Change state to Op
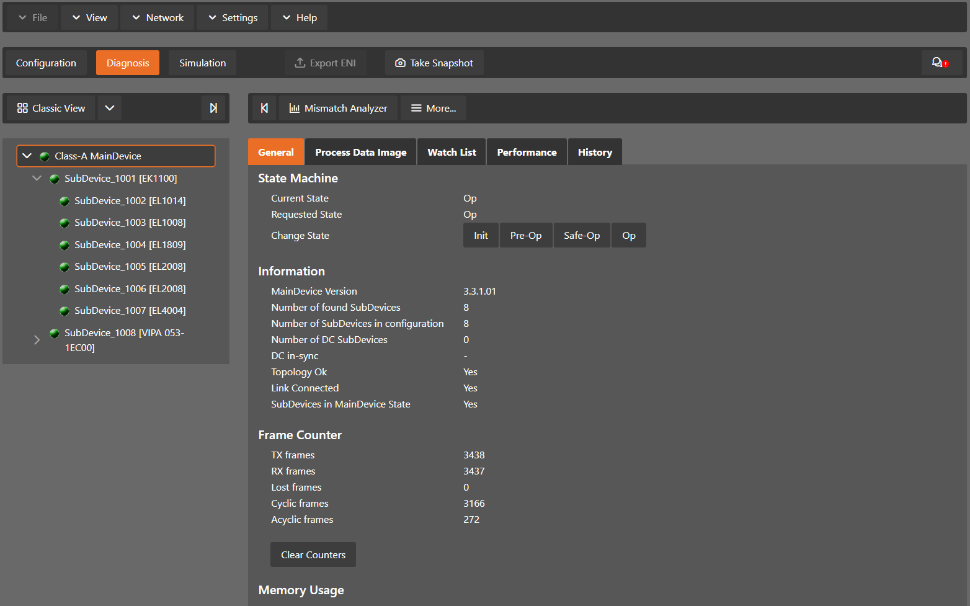The height and width of the screenshot is (606, 970). tap(629, 235)
